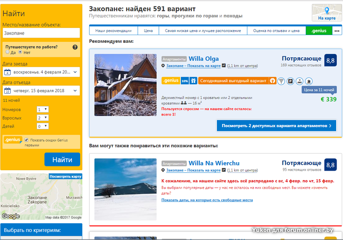
Task: Sort results by 'Цена' tab
Action: tap(148, 31)
